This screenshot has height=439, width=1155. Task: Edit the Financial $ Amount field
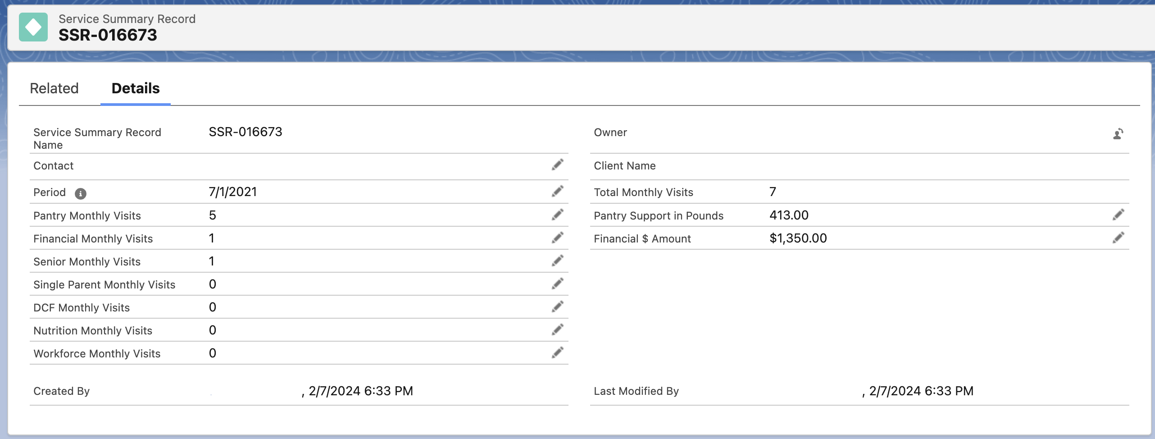(x=1119, y=238)
